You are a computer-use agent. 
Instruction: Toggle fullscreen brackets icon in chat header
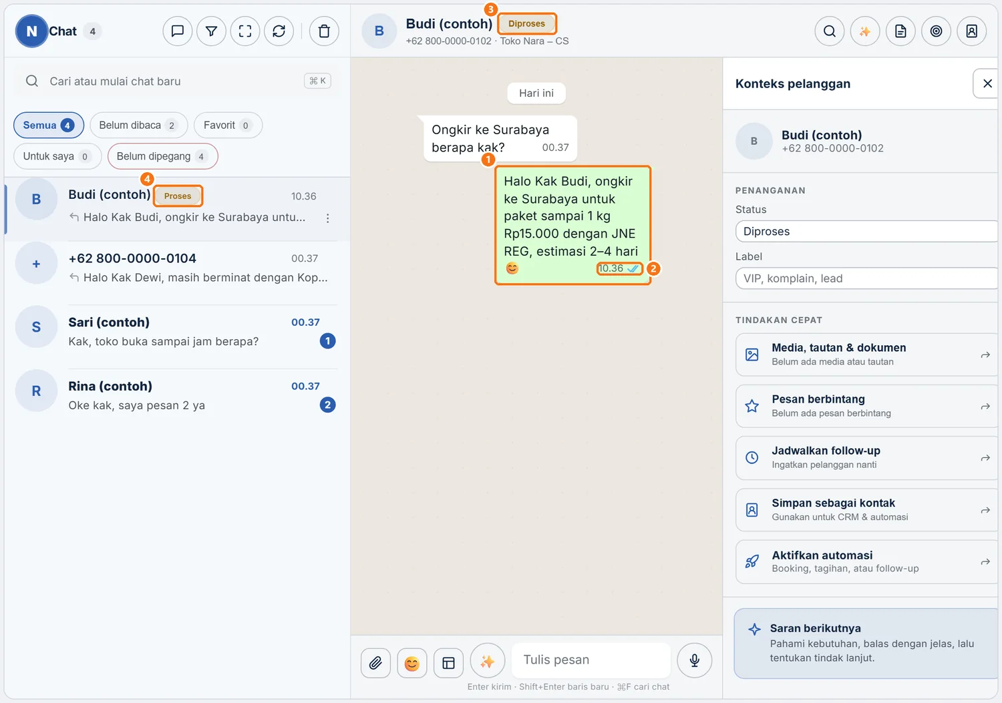pos(245,31)
